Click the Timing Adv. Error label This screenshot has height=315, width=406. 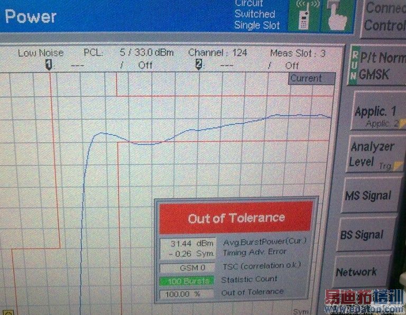pyautogui.click(x=254, y=252)
